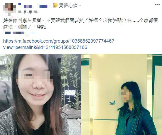Click the butterfly sticker in right photo
The width and height of the screenshot is (162, 135).
[112, 103]
